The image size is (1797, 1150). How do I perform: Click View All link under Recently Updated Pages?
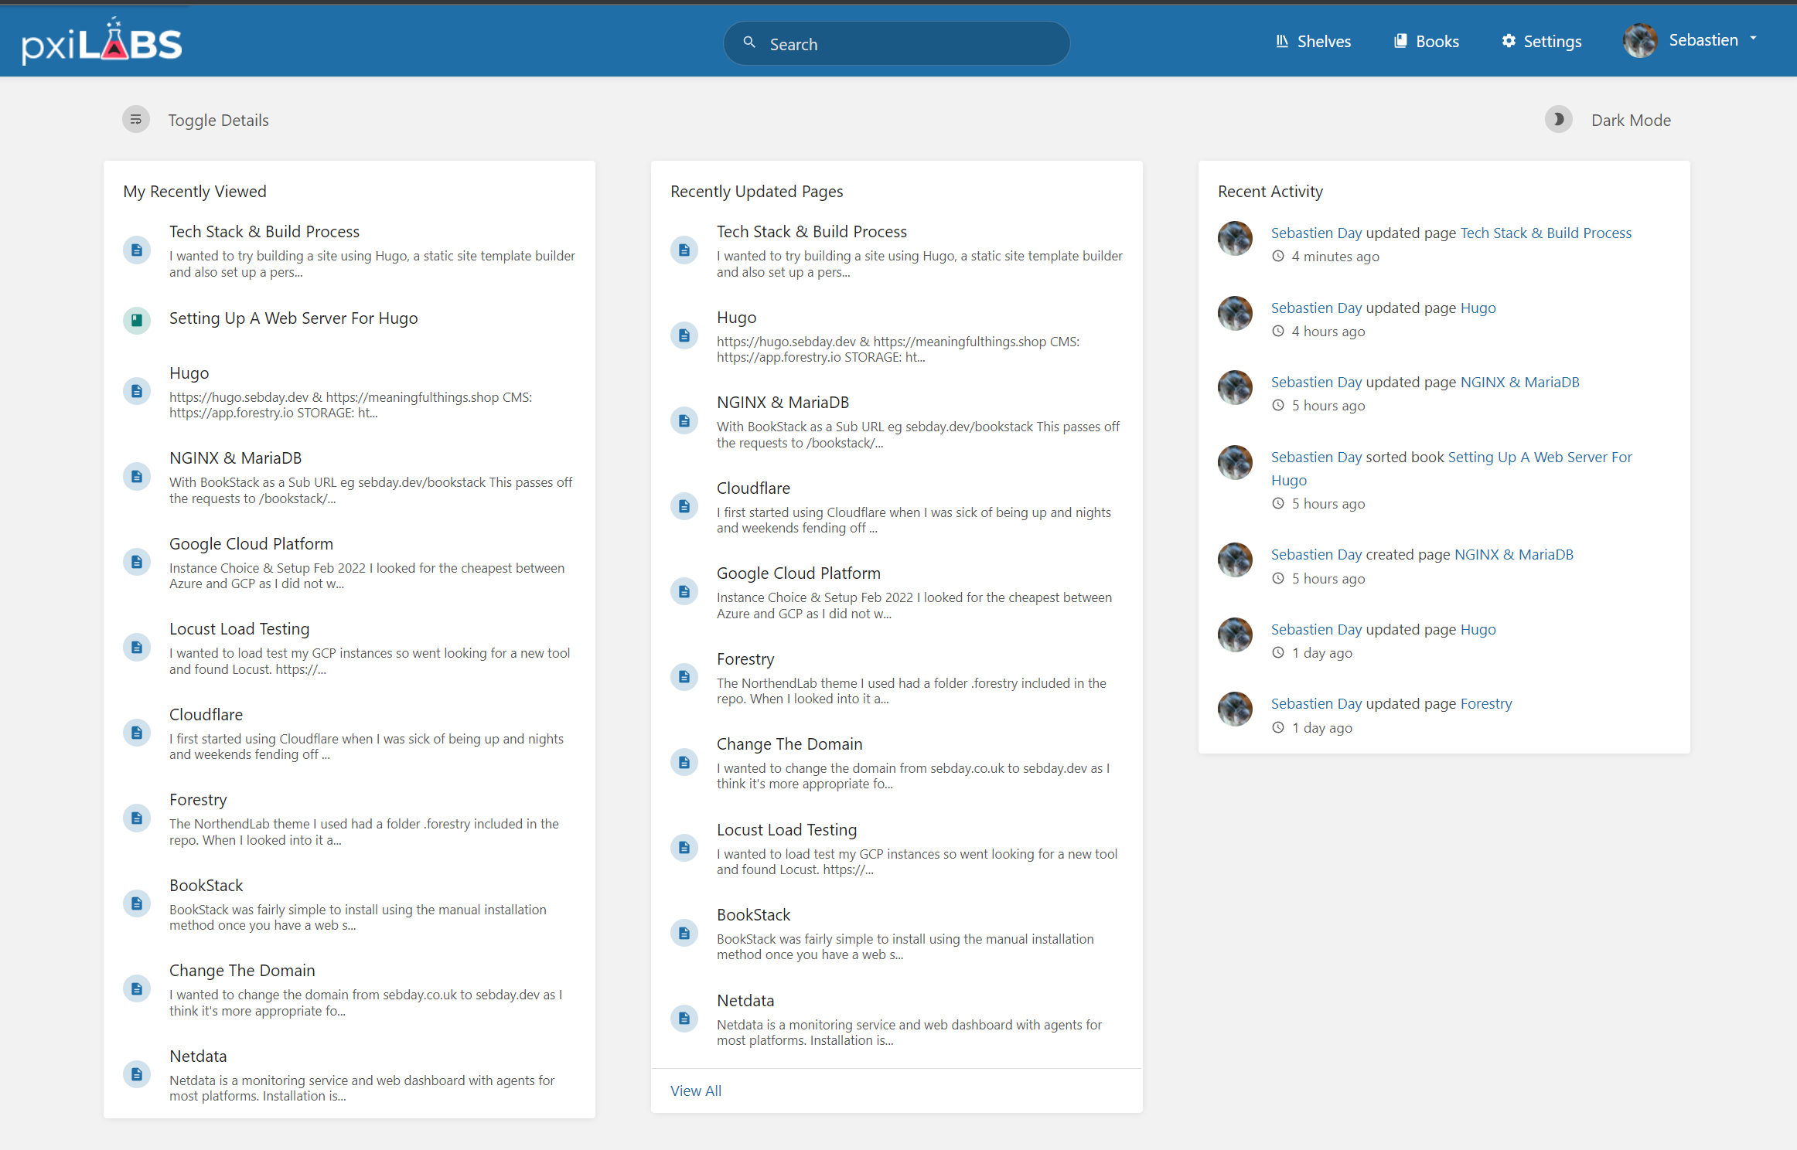pyautogui.click(x=695, y=1090)
